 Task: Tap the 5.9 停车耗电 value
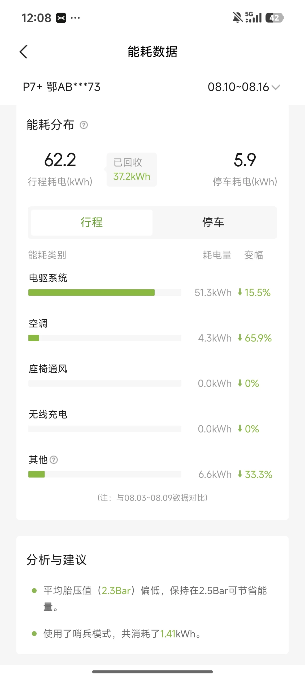(245, 160)
